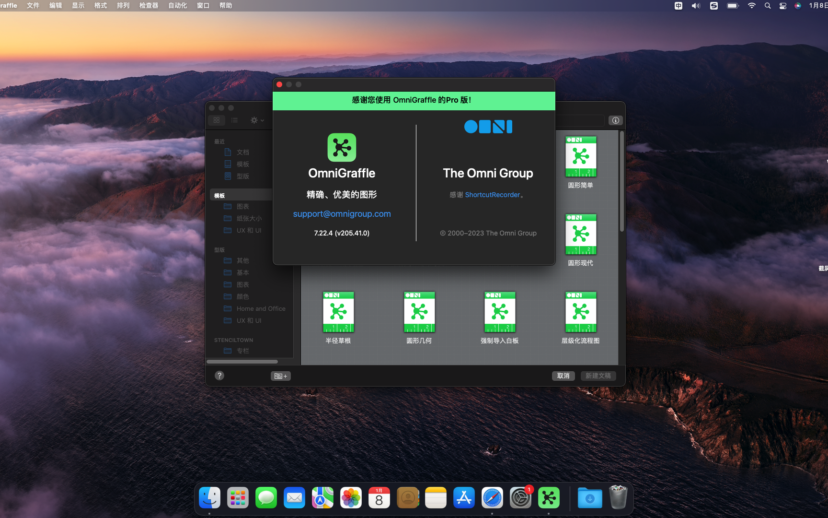Select the Home and Office folder

(261, 308)
